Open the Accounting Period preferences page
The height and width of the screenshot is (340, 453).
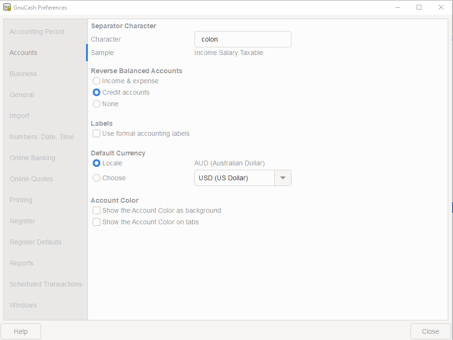(37, 32)
